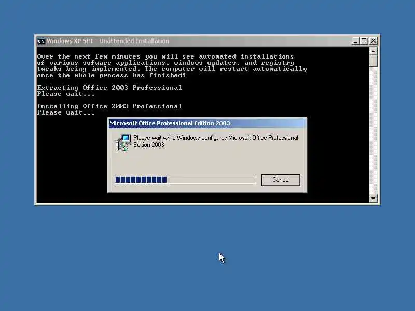415x311 pixels.
Task: Minimize the Unattended Installation window
Action: click(x=355, y=41)
